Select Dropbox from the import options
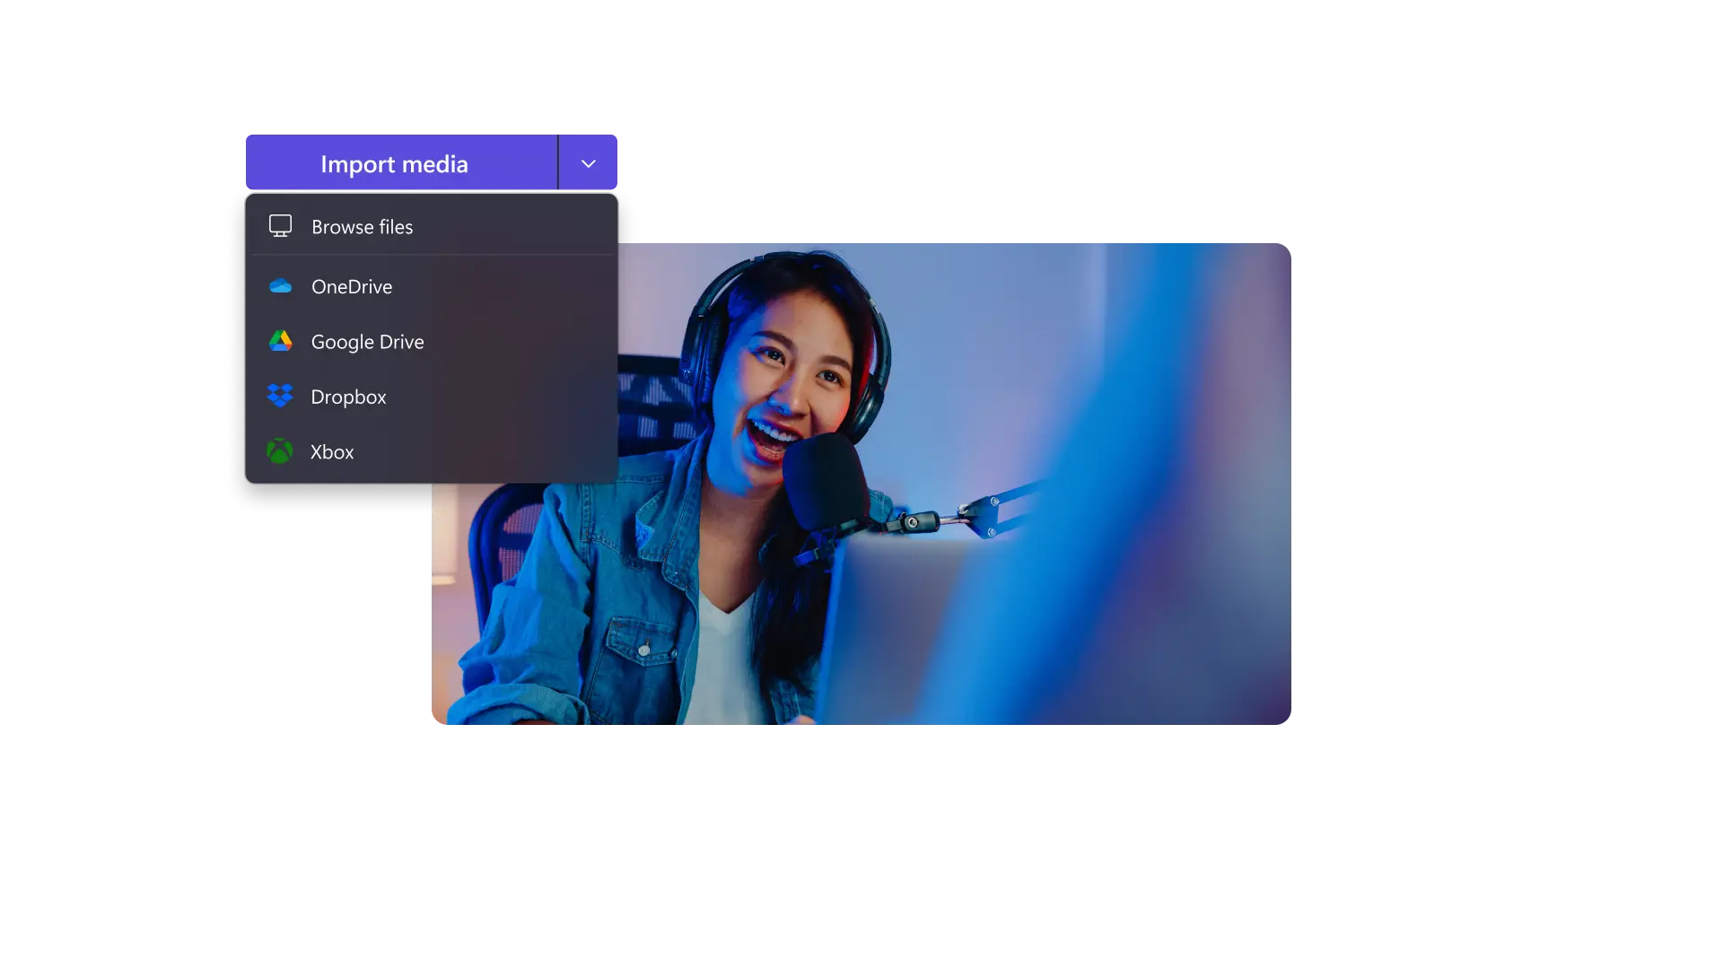The image size is (1723, 969). pyautogui.click(x=348, y=396)
